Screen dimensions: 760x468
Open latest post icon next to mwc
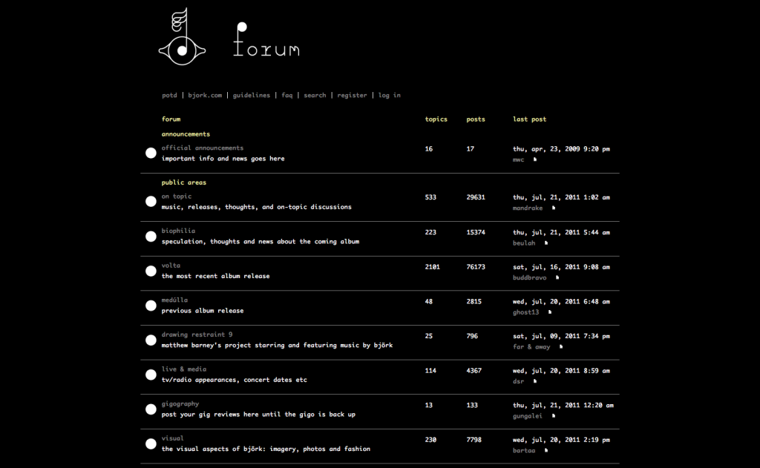point(534,159)
